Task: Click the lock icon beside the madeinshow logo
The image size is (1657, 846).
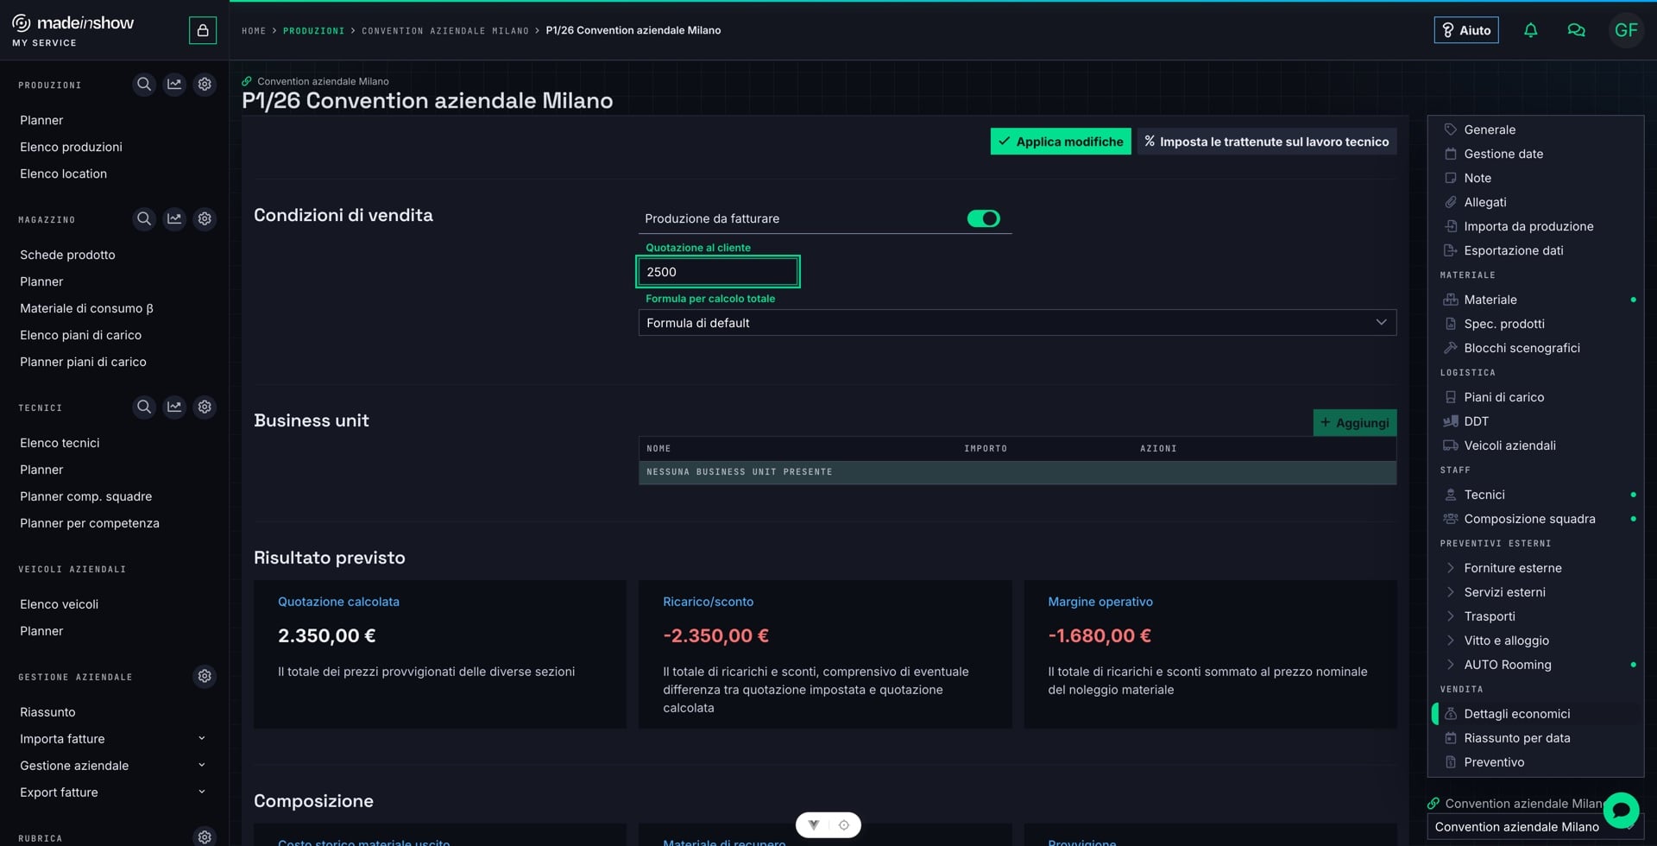Action: pos(203,30)
